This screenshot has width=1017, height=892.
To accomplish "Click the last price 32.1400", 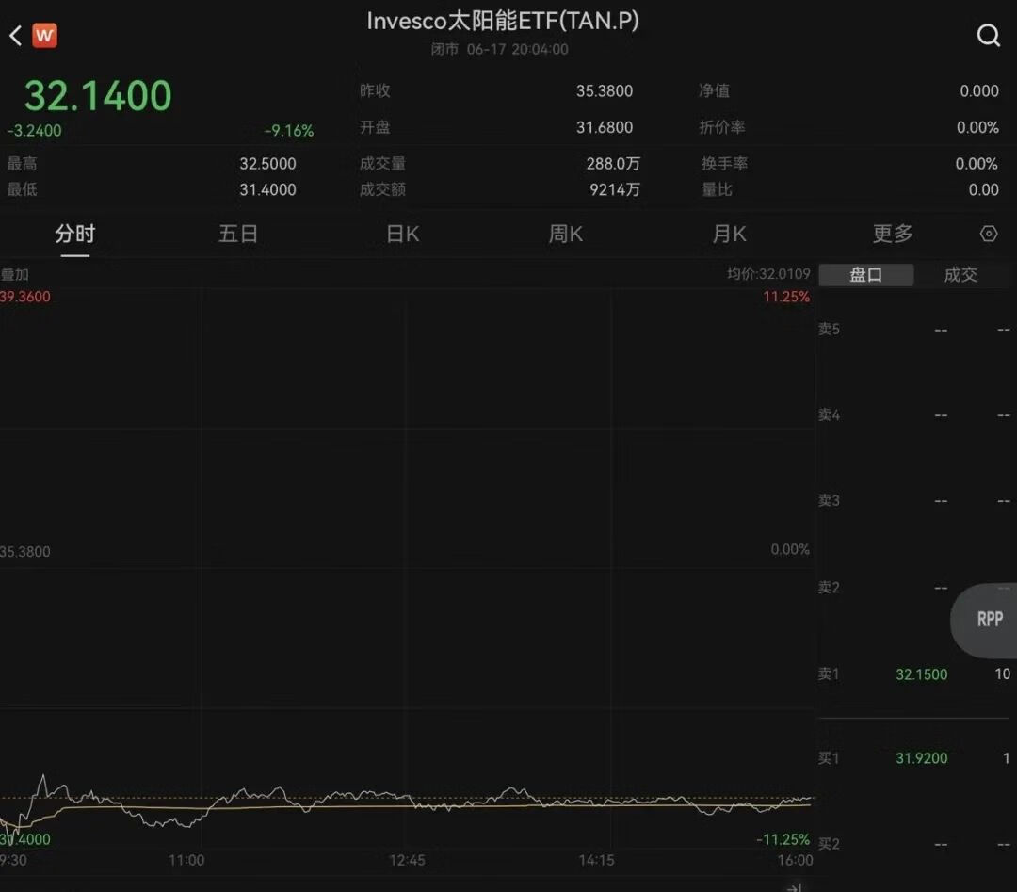I will (98, 96).
